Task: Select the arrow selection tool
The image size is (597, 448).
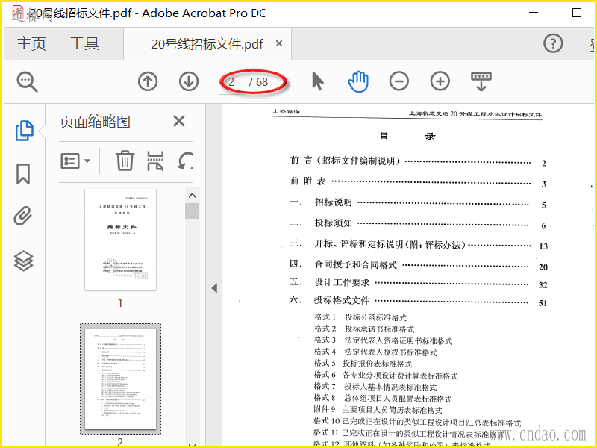Action: click(x=318, y=81)
